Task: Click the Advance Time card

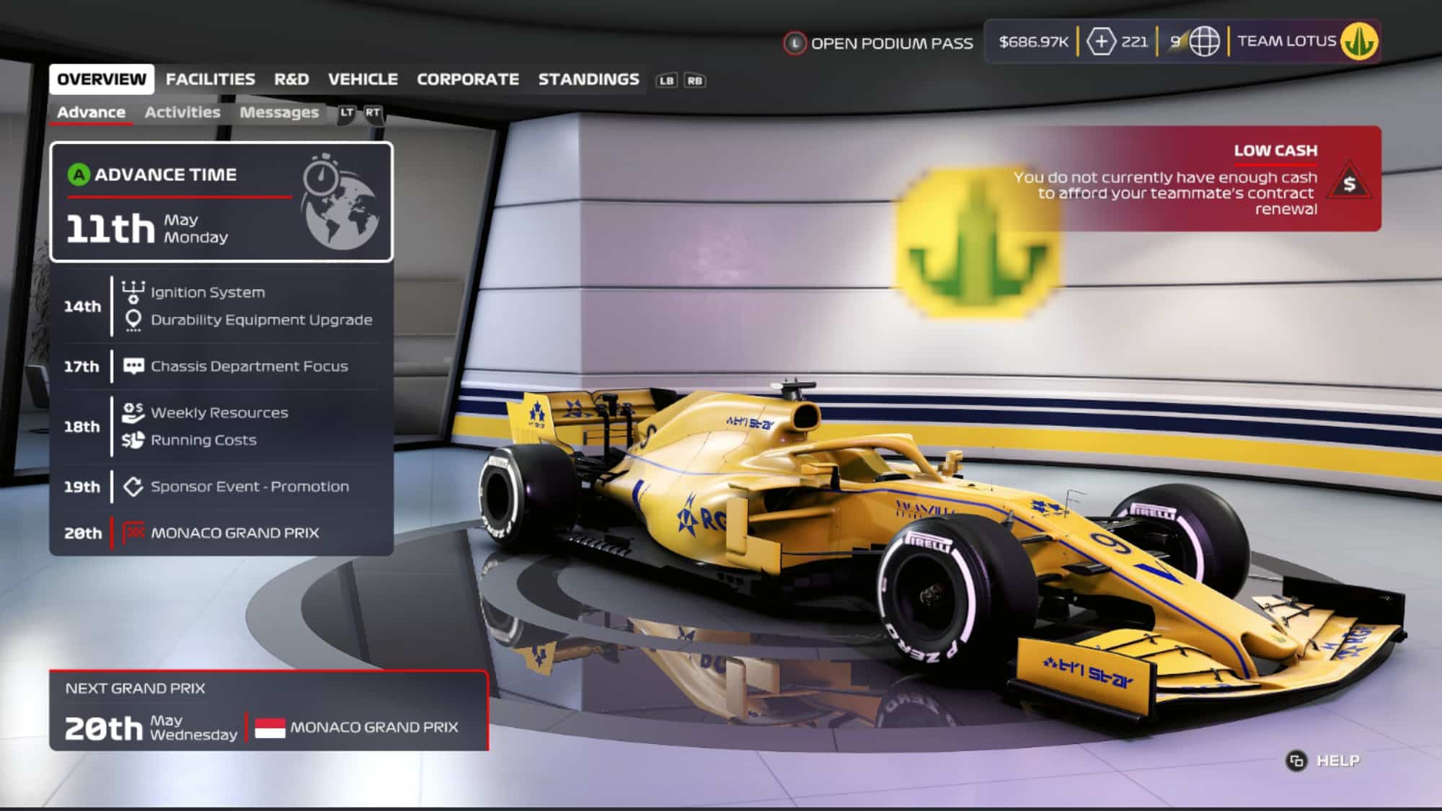Action: pyautogui.click(x=221, y=202)
